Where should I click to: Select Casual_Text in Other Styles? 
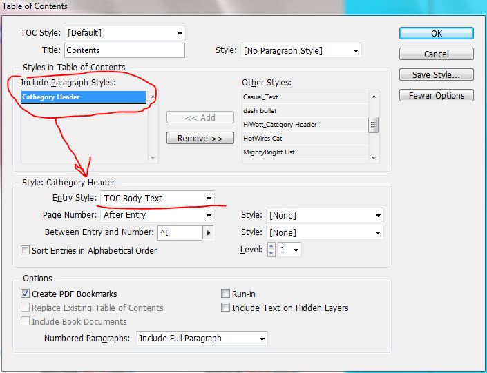click(305, 97)
